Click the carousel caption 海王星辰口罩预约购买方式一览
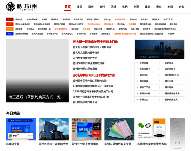This screenshot has height=151, width=191. click(x=34, y=97)
